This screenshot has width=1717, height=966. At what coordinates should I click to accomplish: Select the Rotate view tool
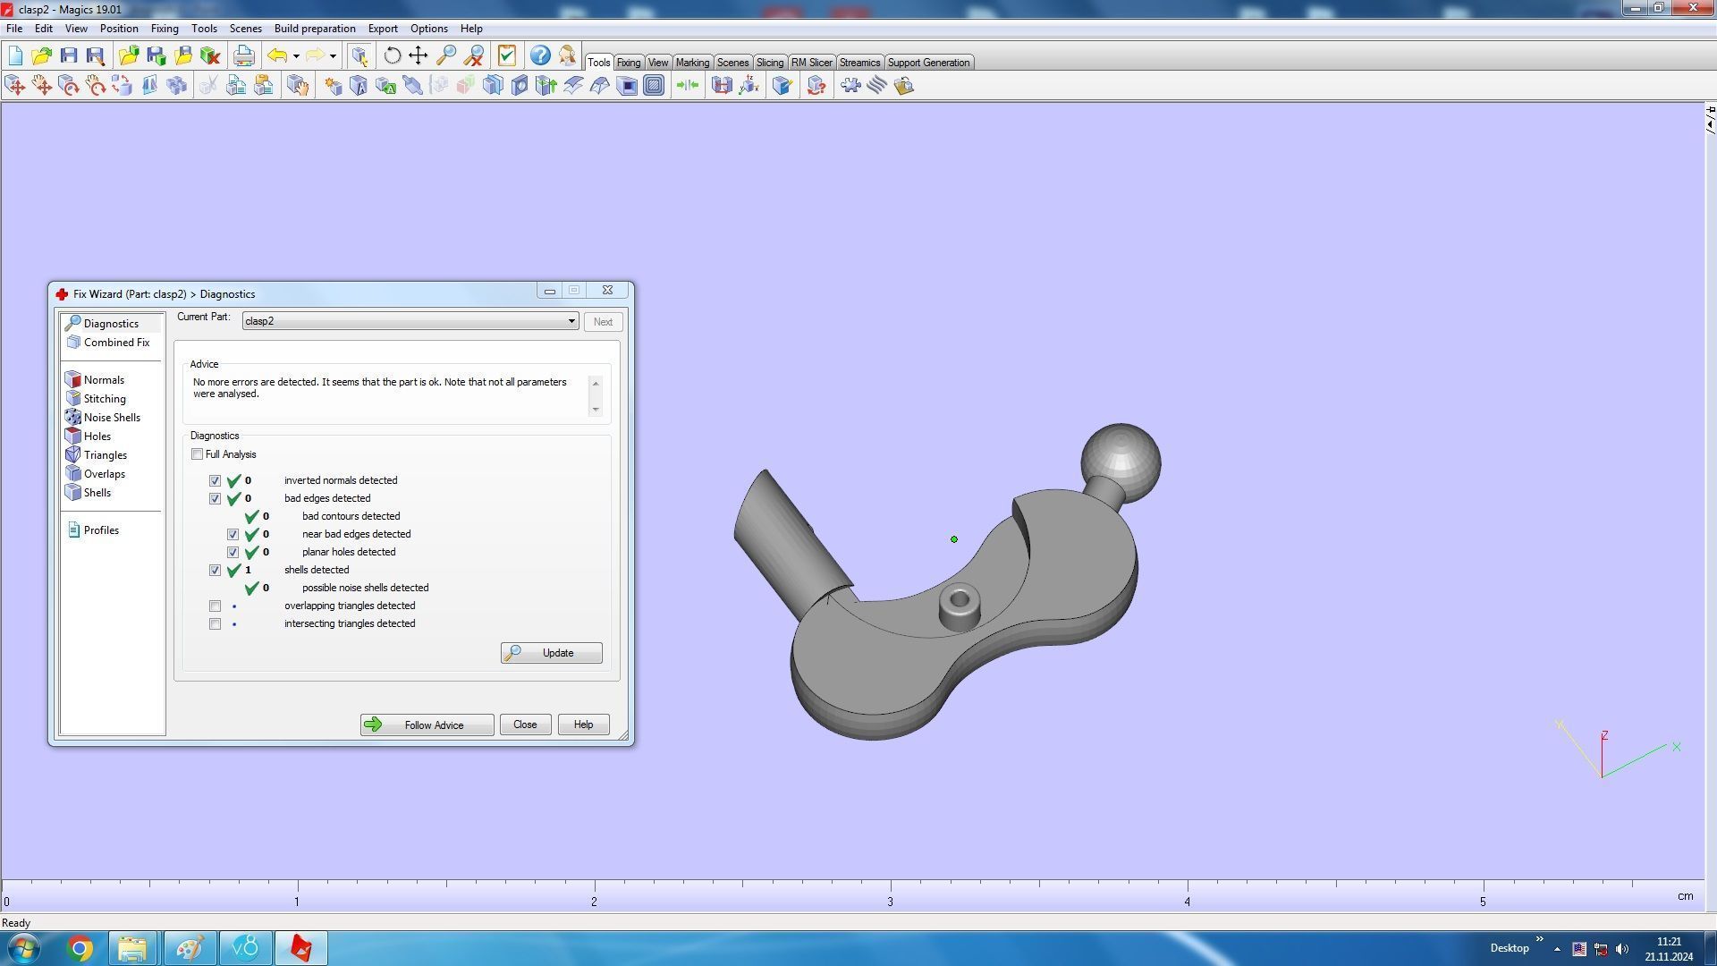(392, 55)
